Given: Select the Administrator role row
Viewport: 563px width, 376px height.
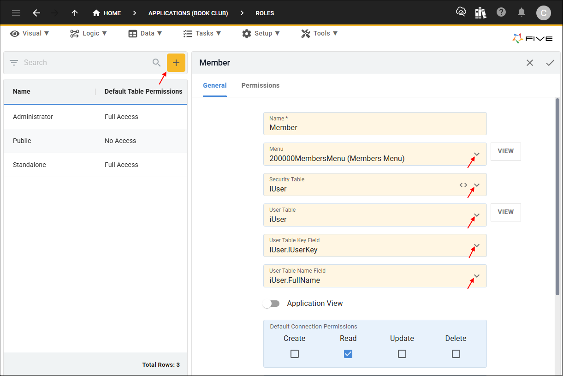Looking at the screenshot, I should [95, 117].
